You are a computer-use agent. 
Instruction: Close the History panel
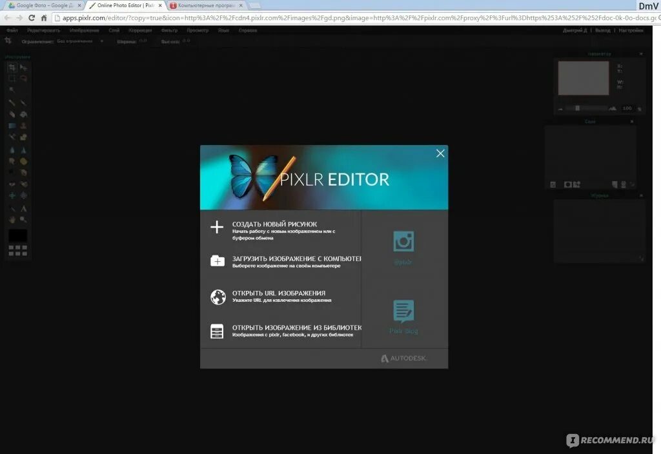click(x=641, y=195)
